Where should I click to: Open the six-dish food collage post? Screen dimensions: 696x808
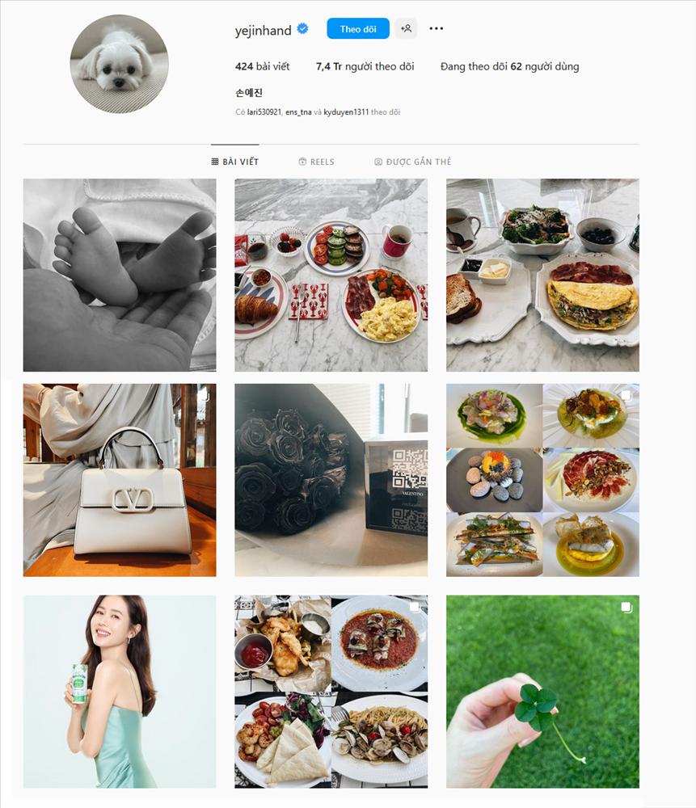point(542,480)
